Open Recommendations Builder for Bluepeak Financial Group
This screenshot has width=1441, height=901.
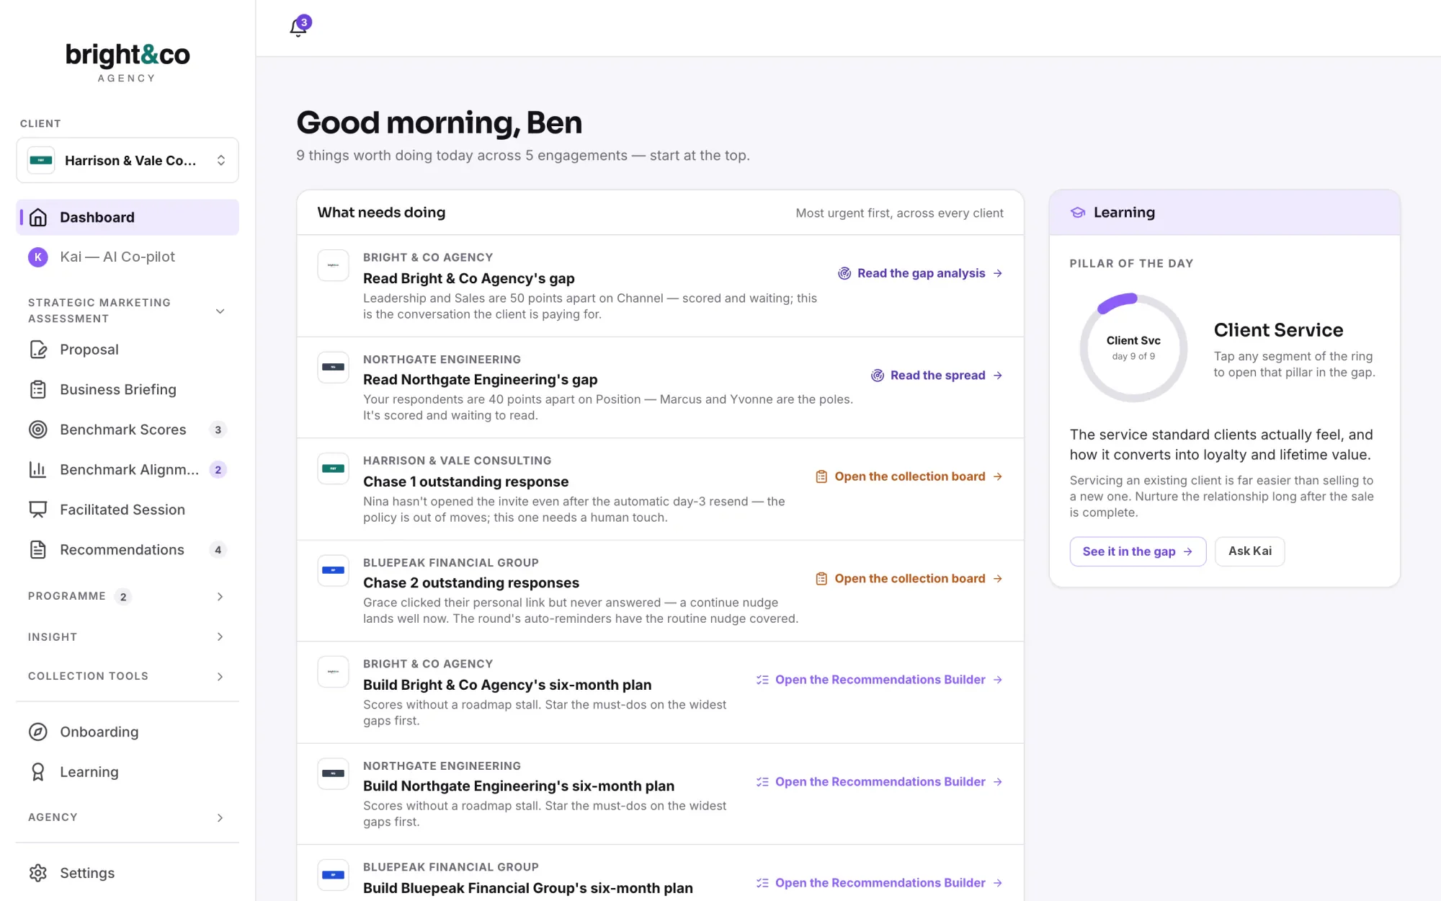(879, 883)
